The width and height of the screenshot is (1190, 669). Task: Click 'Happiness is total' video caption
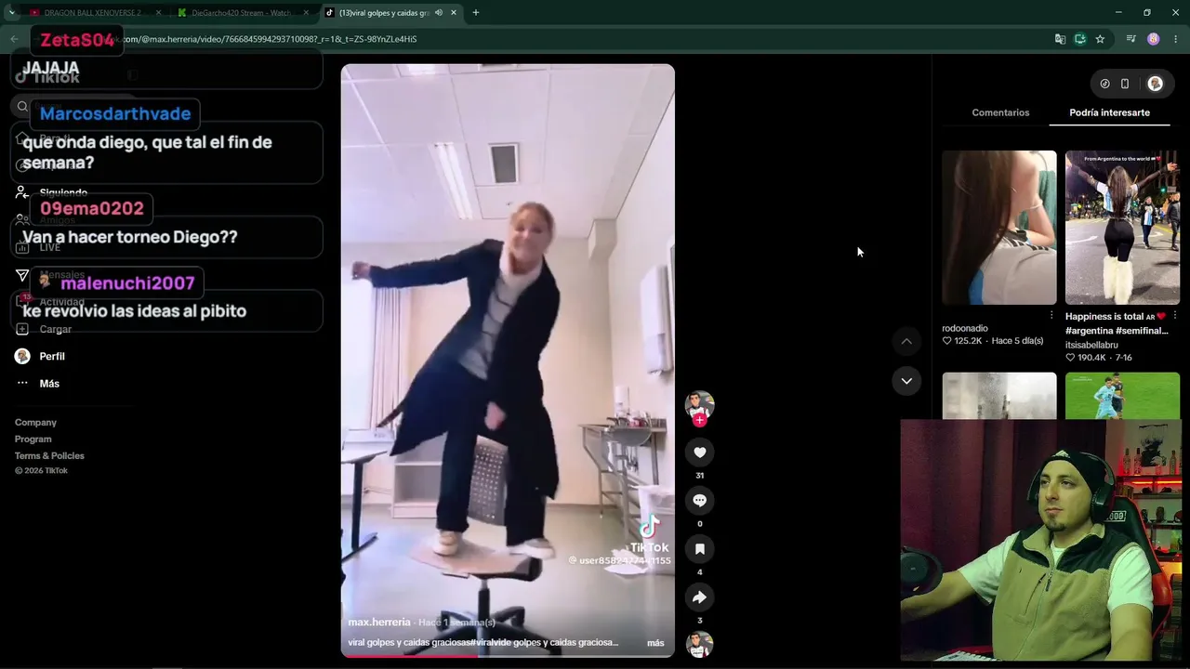click(1117, 323)
